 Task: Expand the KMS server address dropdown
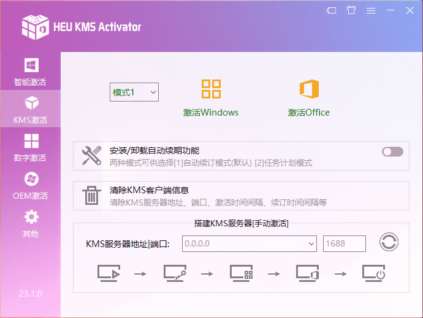click(311, 243)
